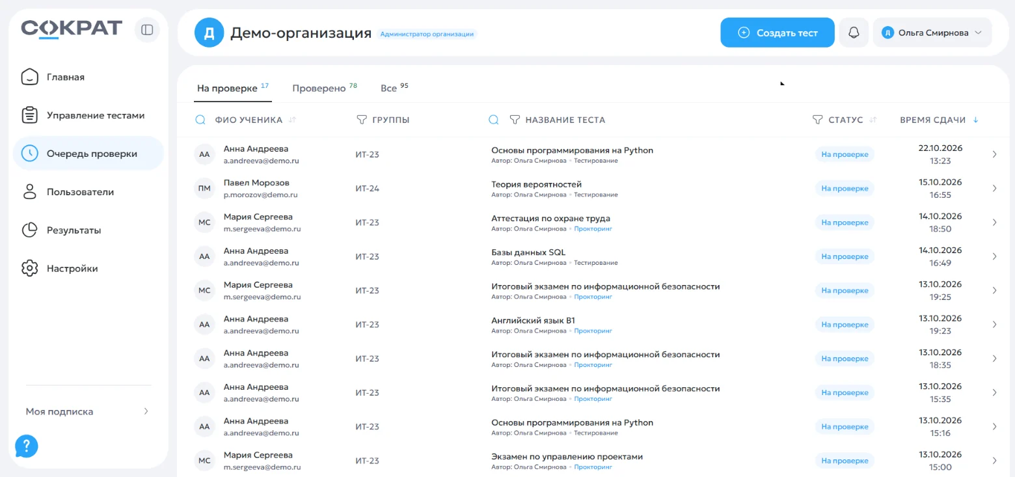Click the СОКРАТ logo
The height and width of the screenshot is (477, 1015).
pos(72,29)
